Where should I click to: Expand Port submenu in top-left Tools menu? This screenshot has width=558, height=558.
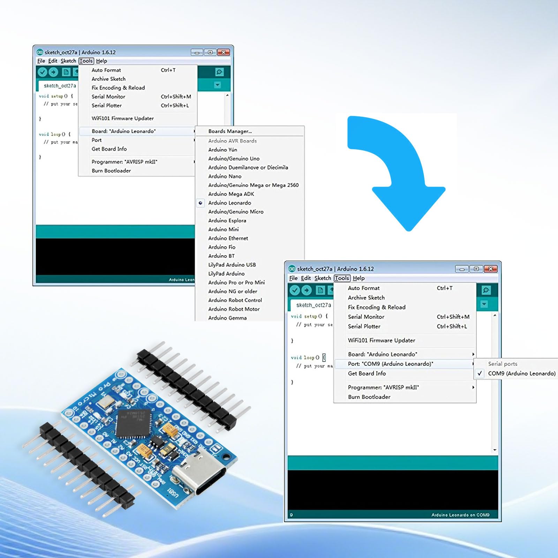[x=137, y=140]
